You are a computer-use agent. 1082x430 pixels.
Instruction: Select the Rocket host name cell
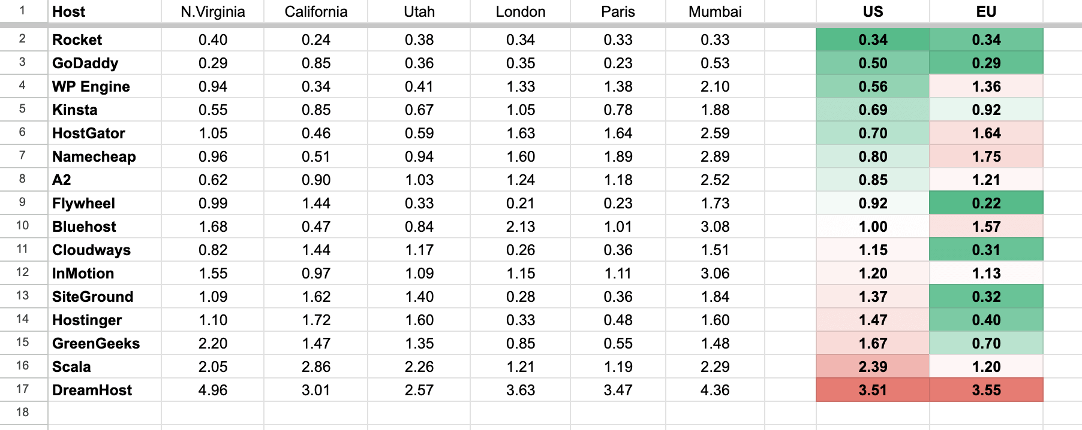point(104,40)
